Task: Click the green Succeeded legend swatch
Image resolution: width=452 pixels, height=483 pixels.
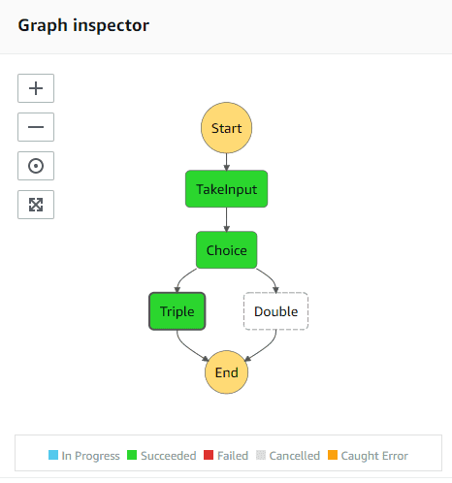Action: 132,455
